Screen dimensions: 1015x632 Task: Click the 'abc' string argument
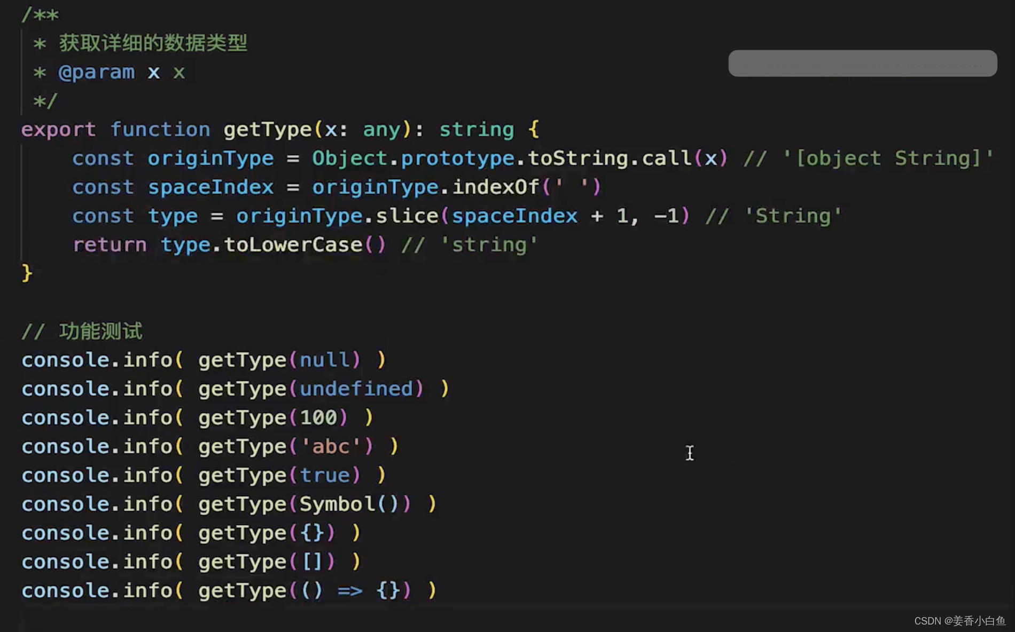point(331,446)
